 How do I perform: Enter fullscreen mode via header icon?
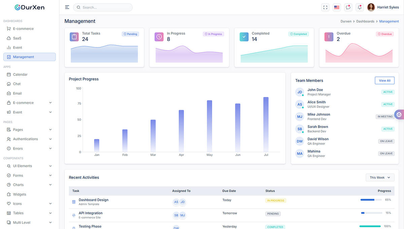pyautogui.click(x=325, y=7)
